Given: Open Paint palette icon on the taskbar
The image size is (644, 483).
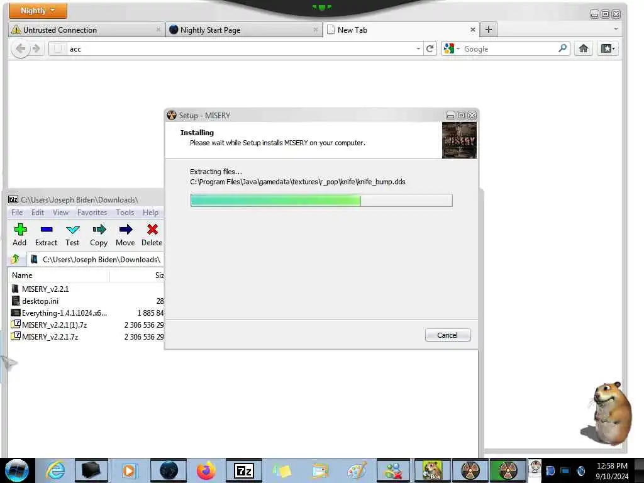Looking at the screenshot, I should pyautogui.click(x=357, y=470).
